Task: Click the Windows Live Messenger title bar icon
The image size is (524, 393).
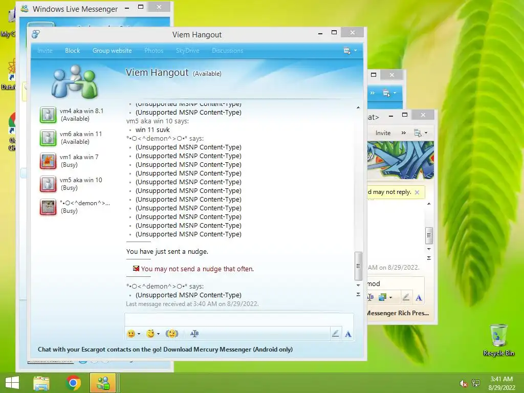Action: point(25,9)
